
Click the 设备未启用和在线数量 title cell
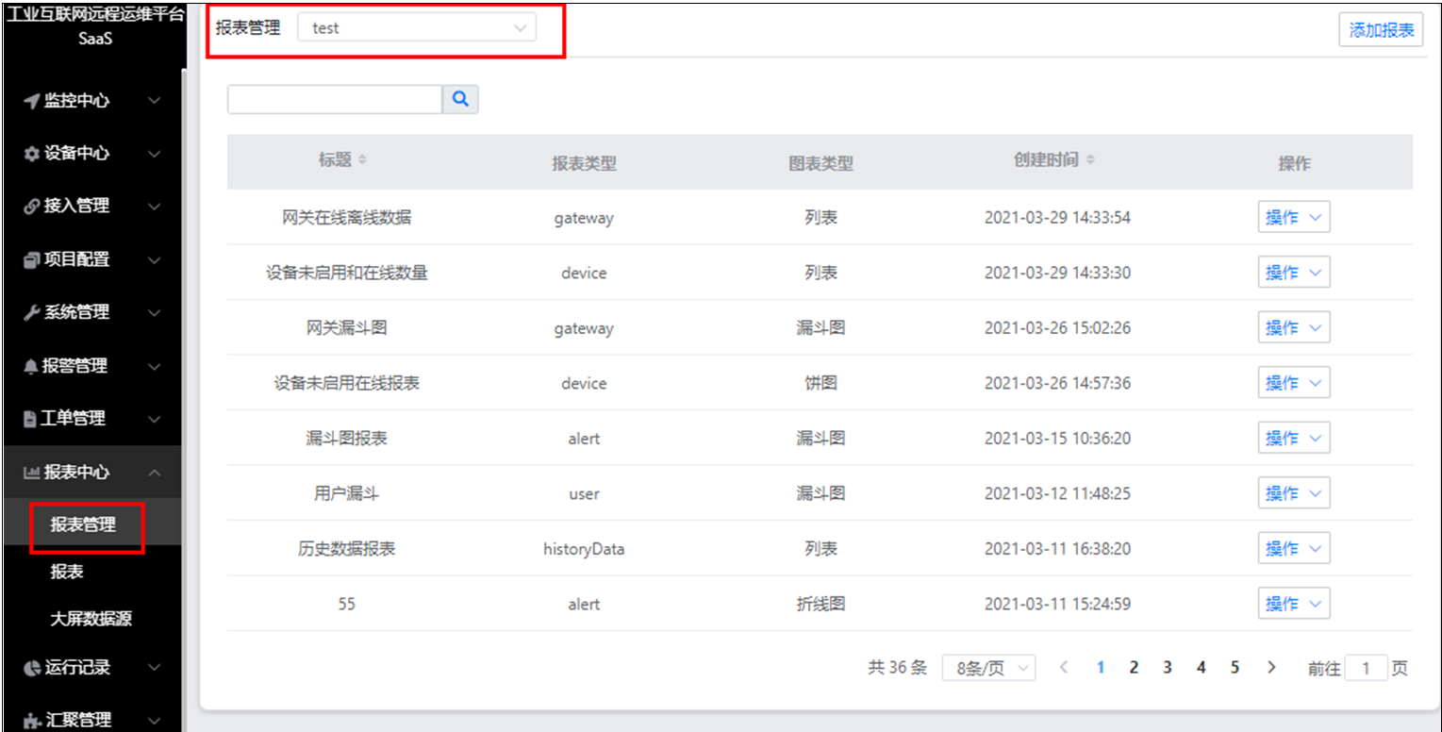(347, 273)
